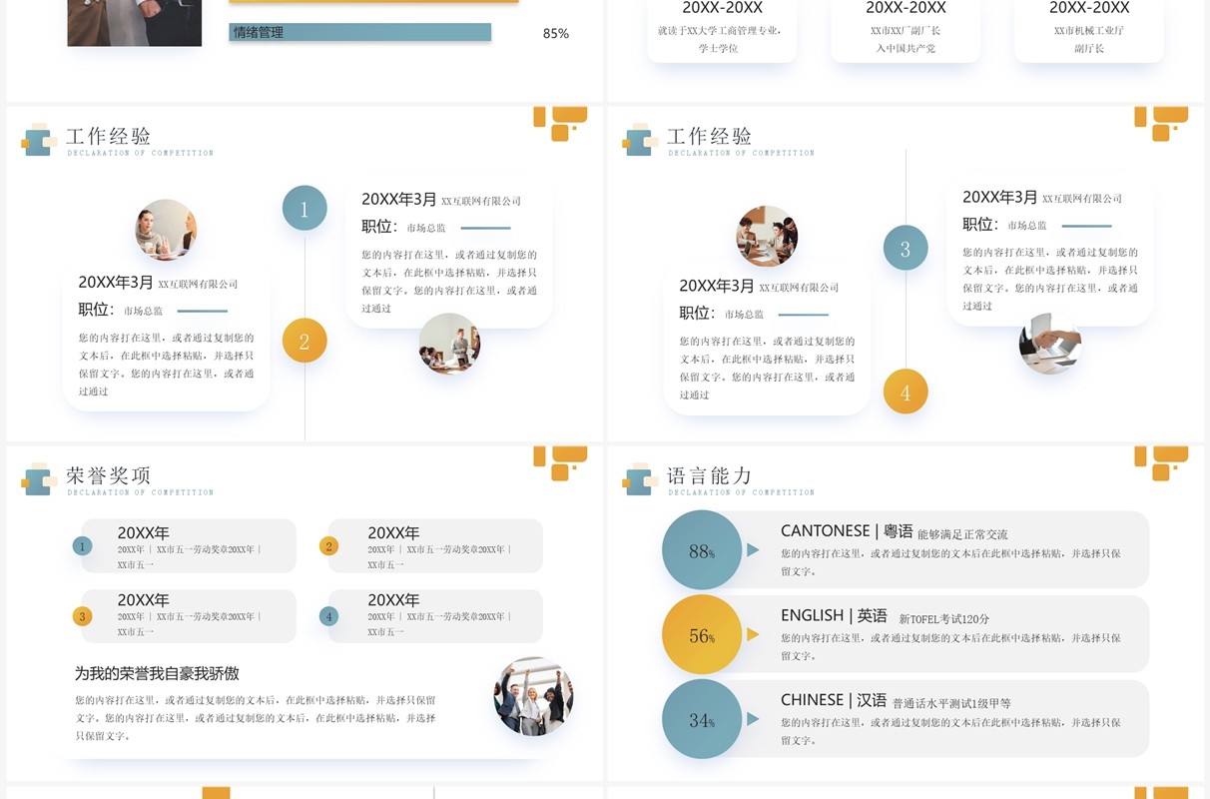The width and height of the screenshot is (1210, 799).
Task: Click the XX市机械工业厅 card text
Action: point(1089,31)
